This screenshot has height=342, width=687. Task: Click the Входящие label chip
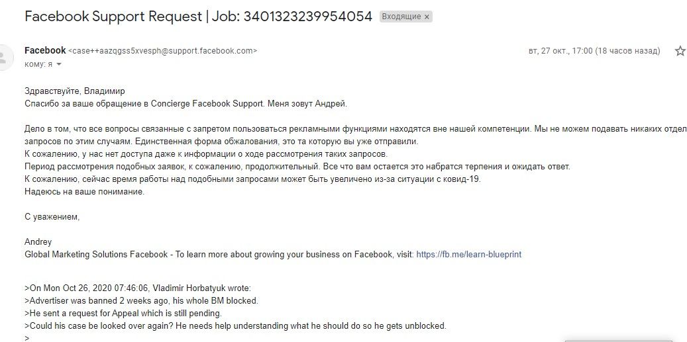pos(401,17)
